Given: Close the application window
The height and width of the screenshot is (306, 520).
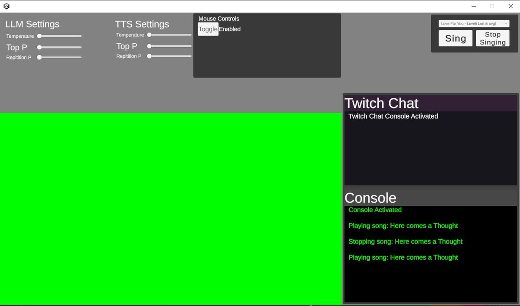Looking at the screenshot, I should pos(510,6).
